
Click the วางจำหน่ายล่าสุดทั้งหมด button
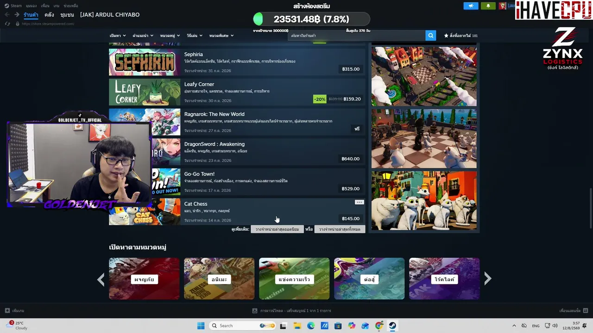[340, 229]
